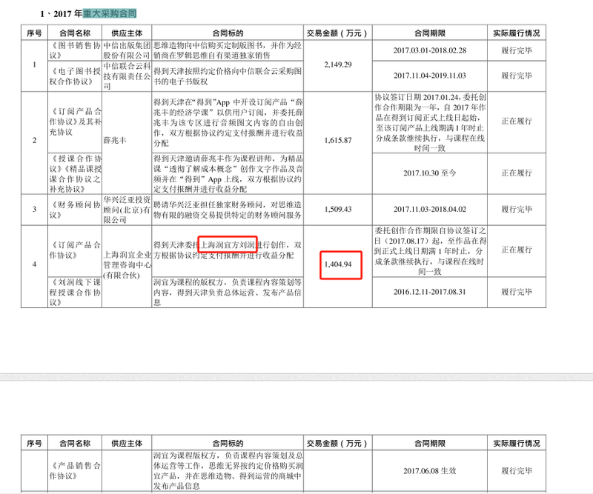
Task: Click the transaction amount 1,509.43
Action: [x=338, y=209]
